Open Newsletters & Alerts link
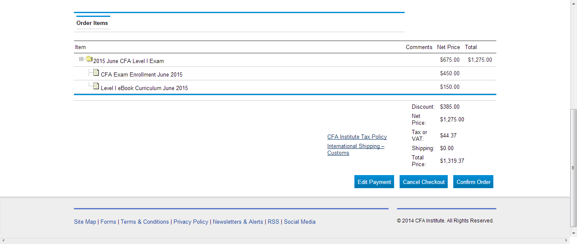 tap(238, 222)
